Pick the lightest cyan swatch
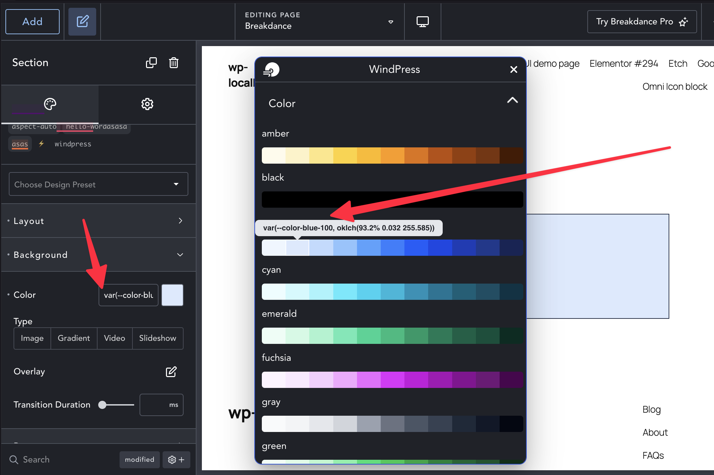The width and height of the screenshot is (714, 475). click(x=274, y=292)
